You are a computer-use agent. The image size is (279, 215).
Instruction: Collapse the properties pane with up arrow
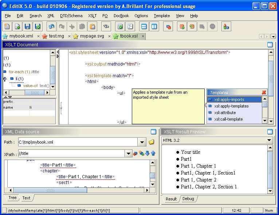pos(5,97)
